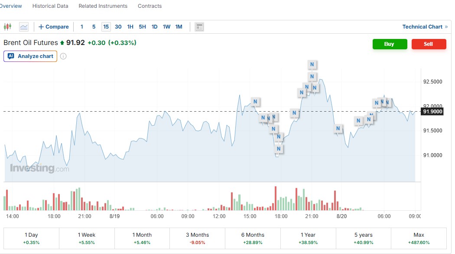Screen dimensions: 455x254
Task: Click the AI Analyze chart button
Action: 30,56
